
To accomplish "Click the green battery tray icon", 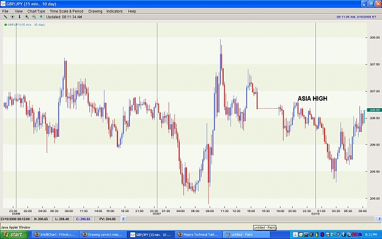I will 317,235.
